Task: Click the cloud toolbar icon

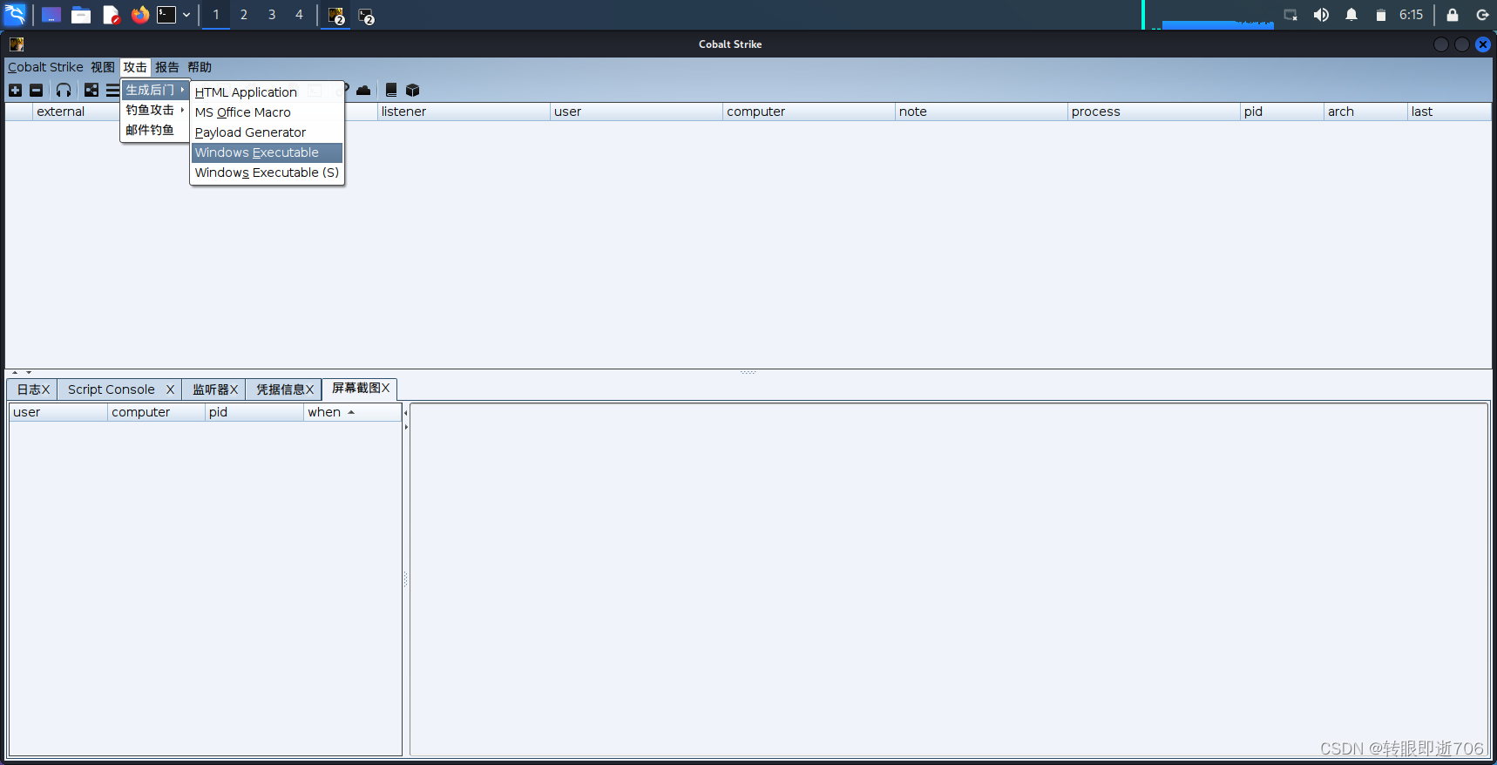Action: [x=363, y=90]
